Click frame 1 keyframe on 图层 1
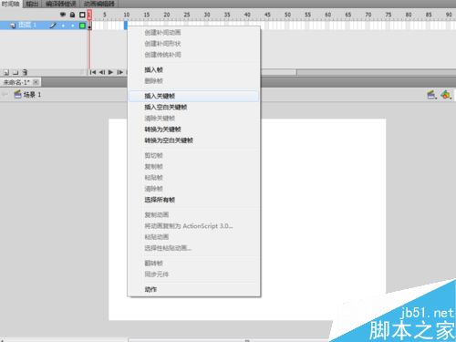The width and height of the screenshot is (456, 342). pos(89,26)
